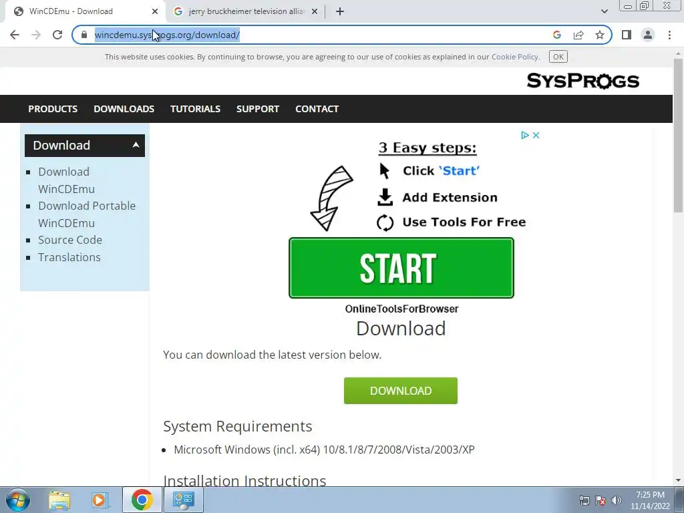Screen dimensions: 684x513
Task: Open Windows Explorer from the taskbar
Action: pos(59,500)
